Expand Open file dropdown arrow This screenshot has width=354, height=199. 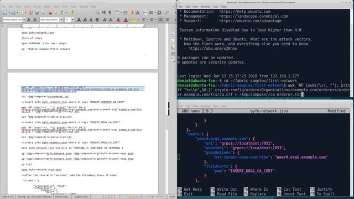click(17, 13)
